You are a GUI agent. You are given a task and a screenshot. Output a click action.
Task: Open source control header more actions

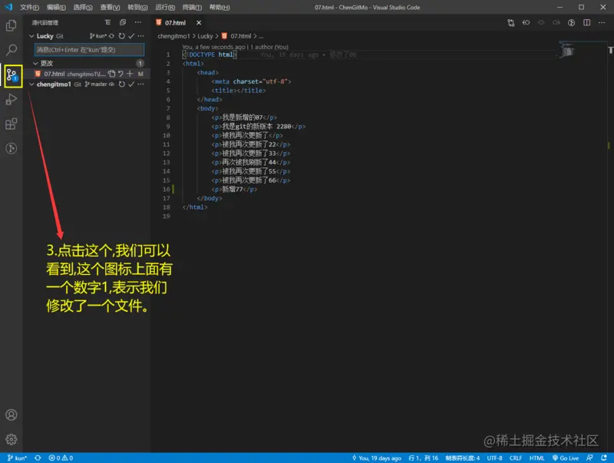[x=138, y=22]
